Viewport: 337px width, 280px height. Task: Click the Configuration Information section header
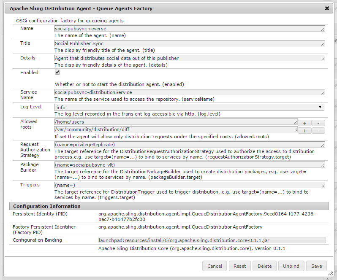coord(169,206)
